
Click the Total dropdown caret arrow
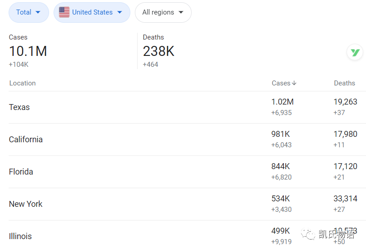[x=38, y=12]
